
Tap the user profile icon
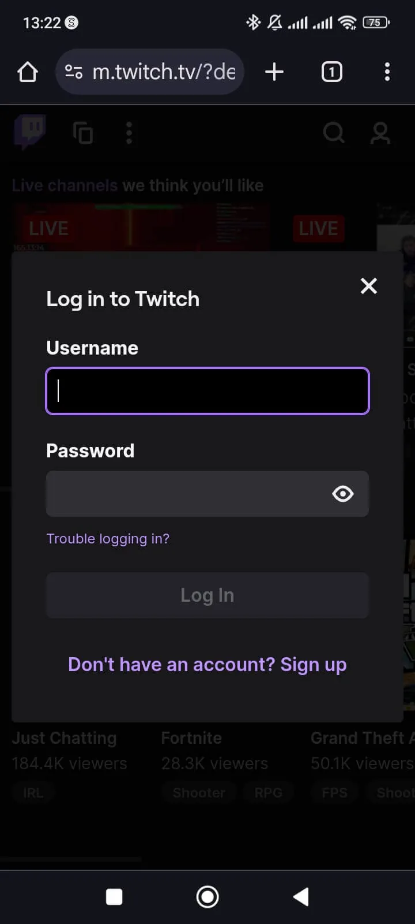(x=380, y=133)
